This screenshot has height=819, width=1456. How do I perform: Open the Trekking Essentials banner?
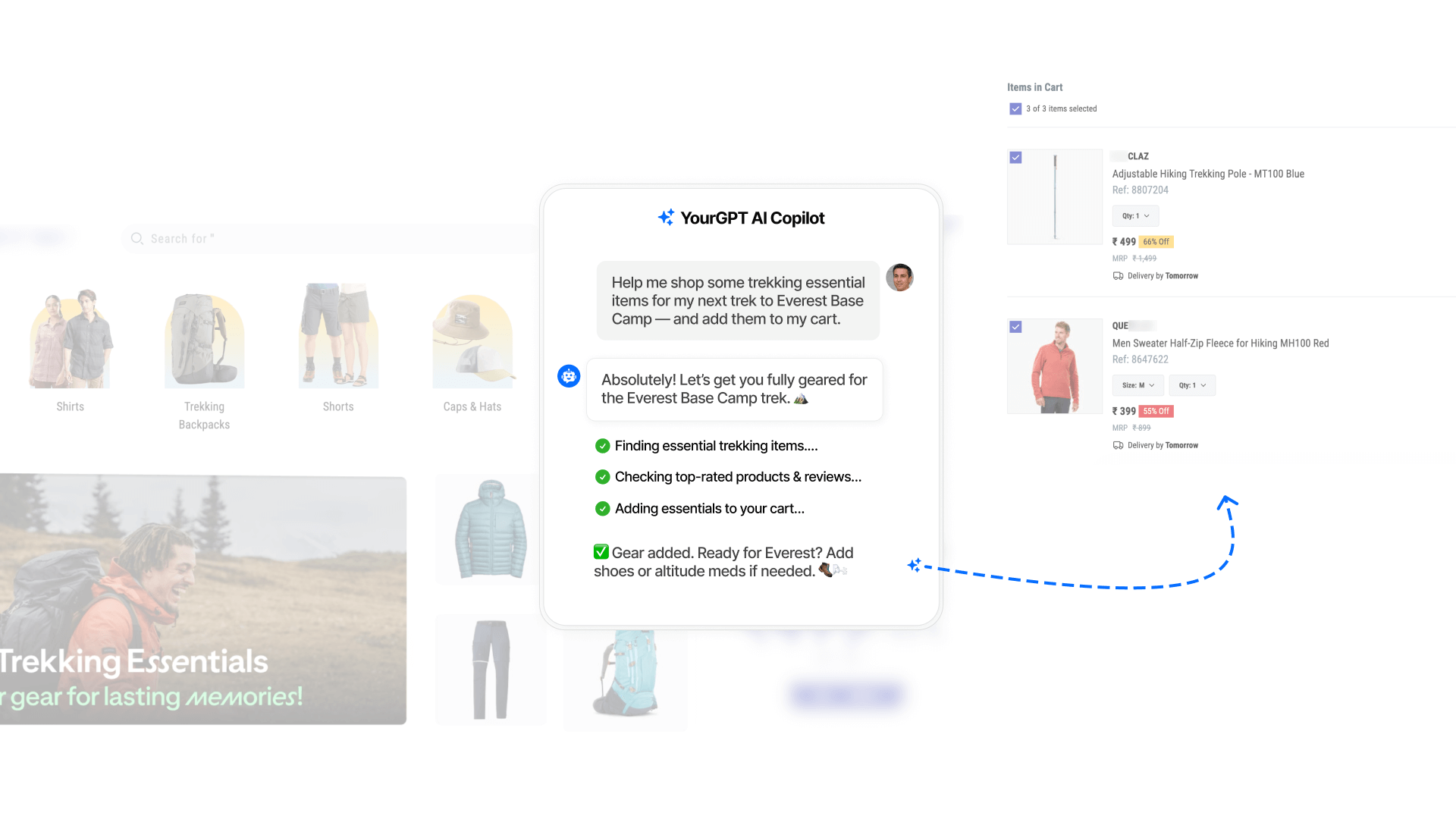pyautogui.click(x=203, y=599)
